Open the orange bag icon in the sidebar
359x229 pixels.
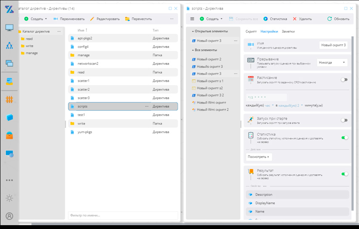point(9,136)
